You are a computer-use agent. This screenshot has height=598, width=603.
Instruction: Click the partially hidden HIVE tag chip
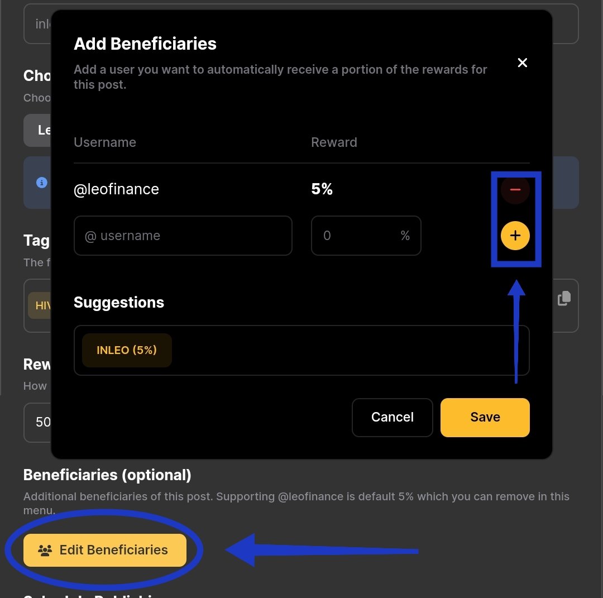coord(40,305)
